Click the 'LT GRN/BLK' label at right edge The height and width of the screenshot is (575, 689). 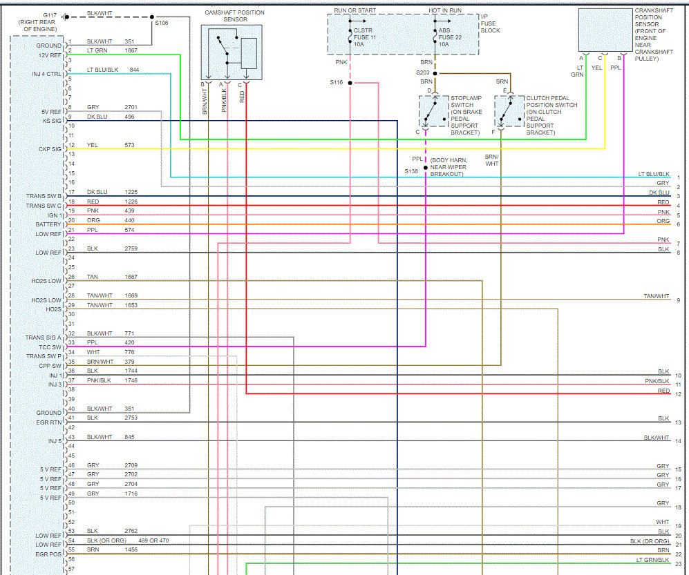652,560
